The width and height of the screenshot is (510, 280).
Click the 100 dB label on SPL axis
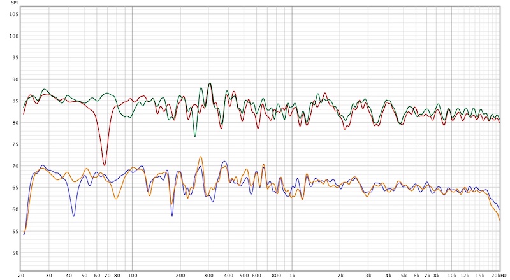coord(13,36)
